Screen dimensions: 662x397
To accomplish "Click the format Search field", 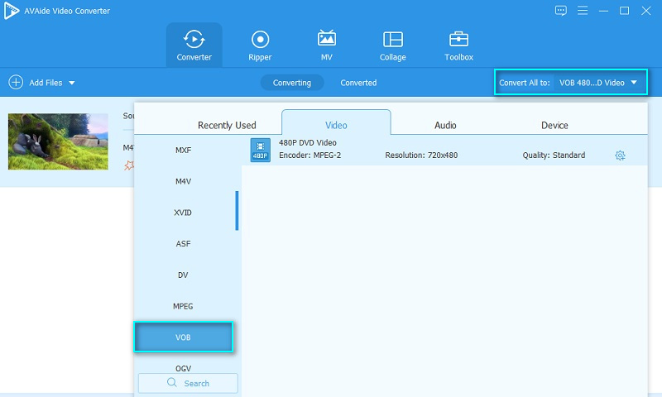I will click(x=188, y=383).
